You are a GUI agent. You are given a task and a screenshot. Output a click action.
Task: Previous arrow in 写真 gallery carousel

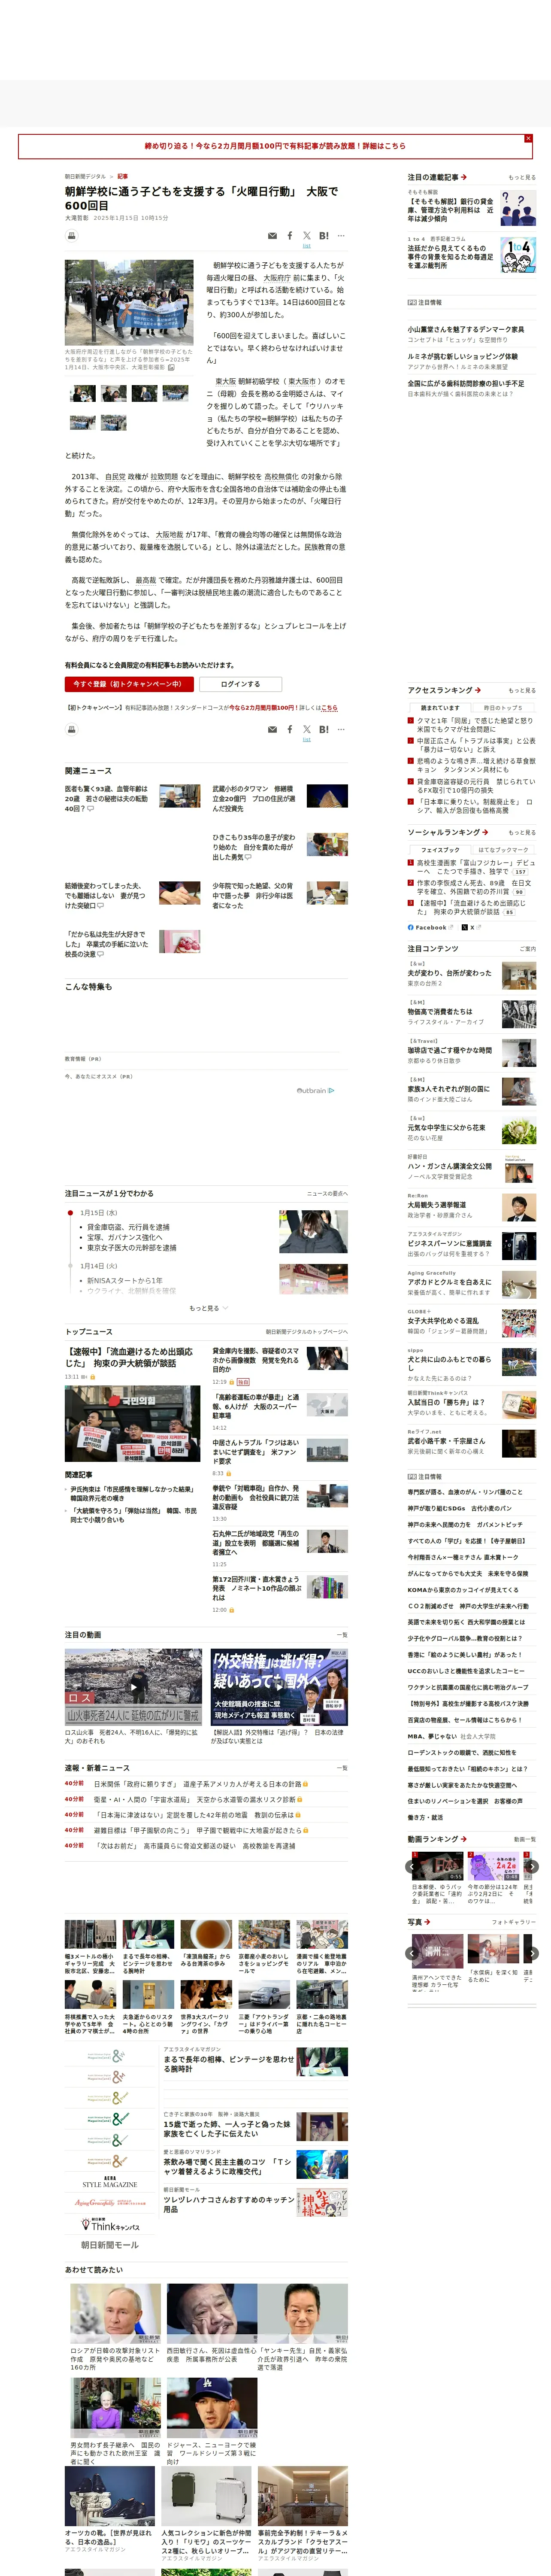click(413, 1953)
